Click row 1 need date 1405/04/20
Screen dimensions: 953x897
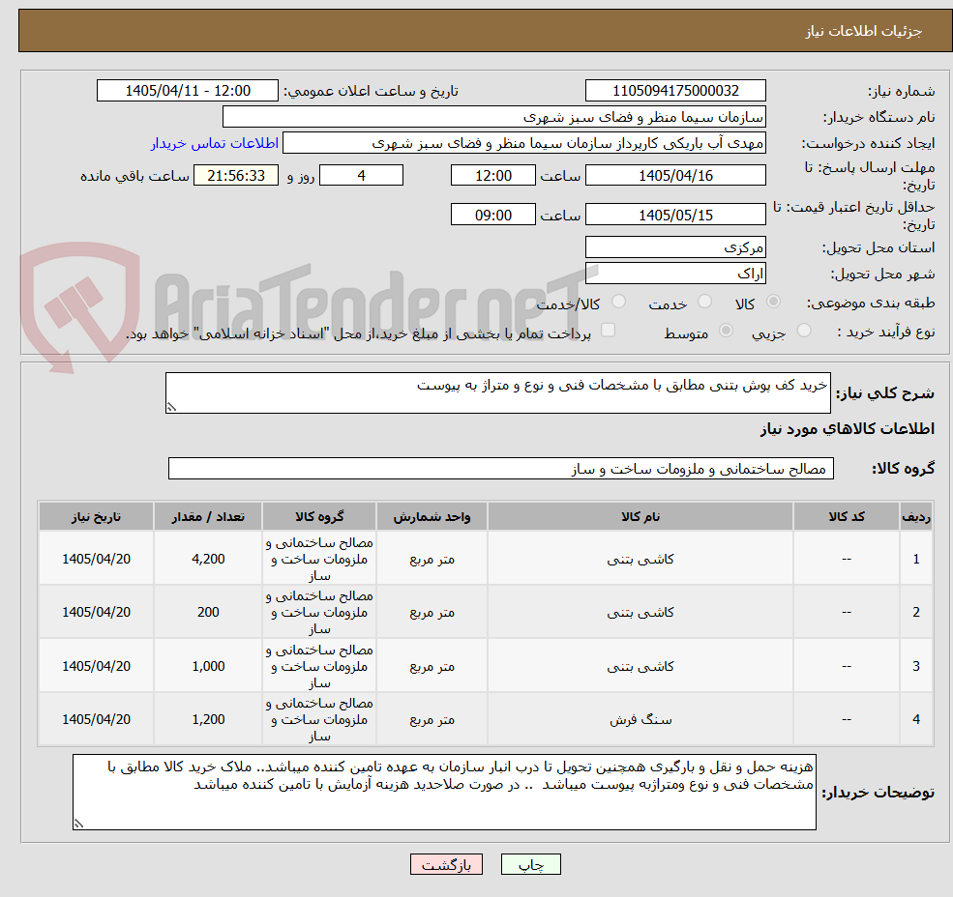click(96, 559)
